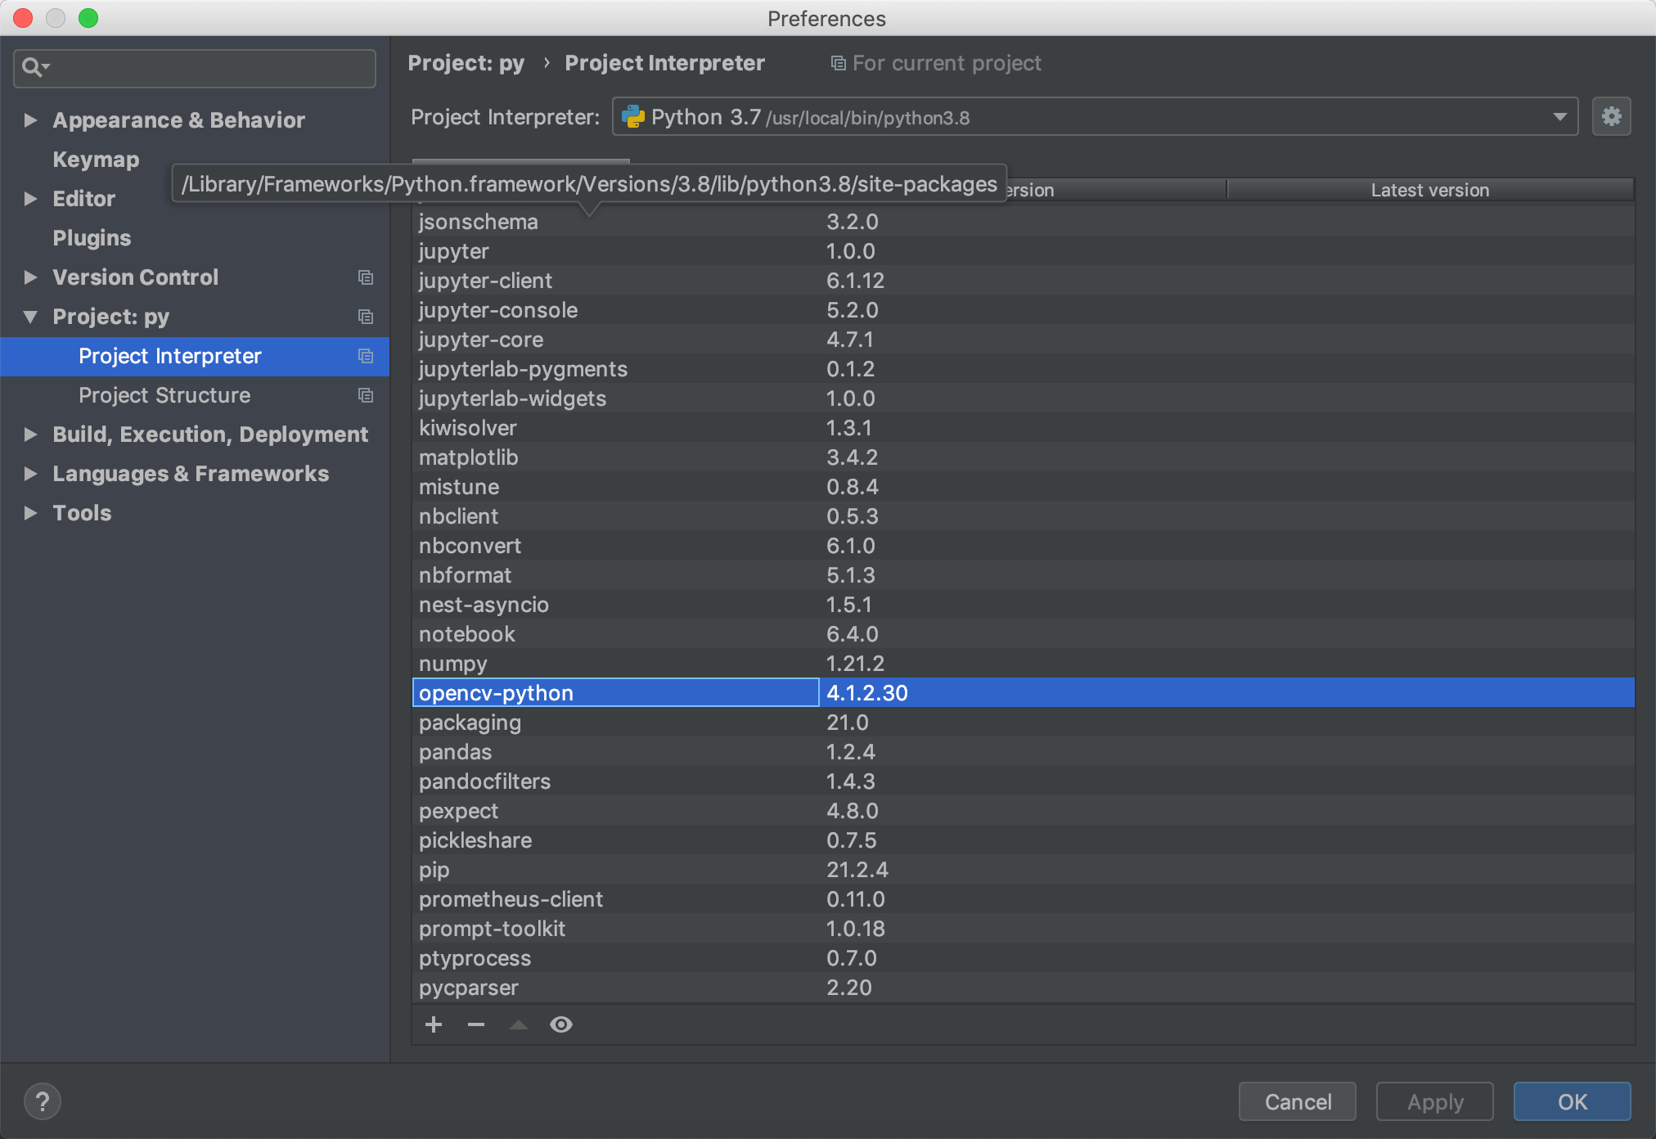Select the ptyprocess package row
1656x1139 pixels.
[1023, 958]
